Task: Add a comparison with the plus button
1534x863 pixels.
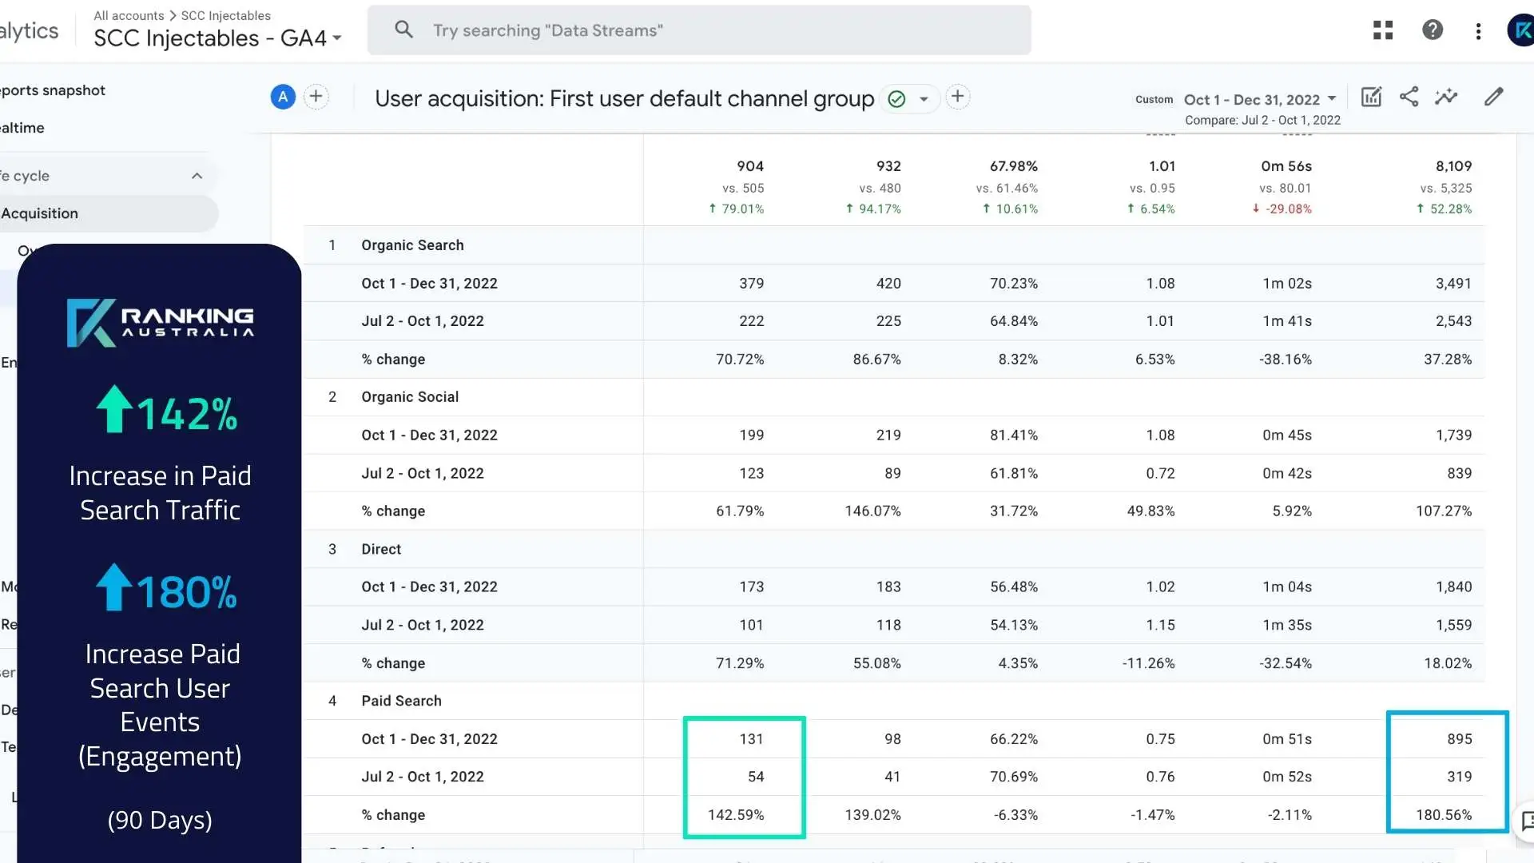Action: pos(316,97)
